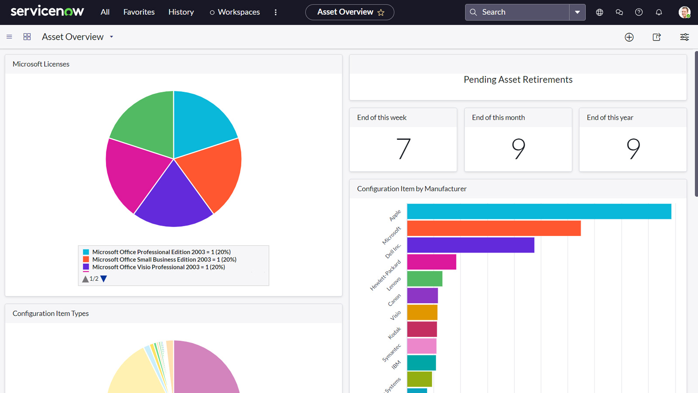
Task: Select legend entry Microsoft Office Professional Edition 2003
Action: click(161, 252)
